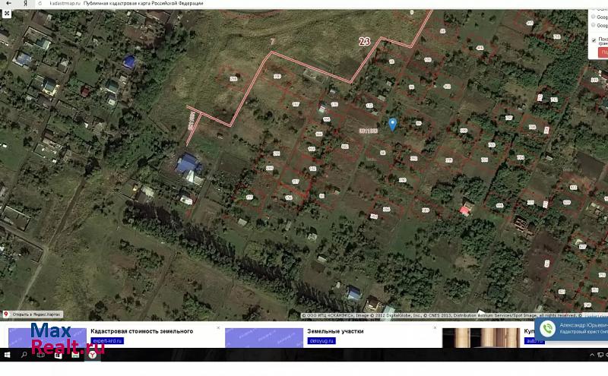The width and height of the screenshot is (608, 376).
Task: Open the deloyug.ru ad link
Action: tap(321, 341)
